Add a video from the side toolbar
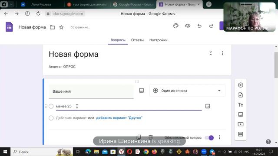 coord(240,124)
